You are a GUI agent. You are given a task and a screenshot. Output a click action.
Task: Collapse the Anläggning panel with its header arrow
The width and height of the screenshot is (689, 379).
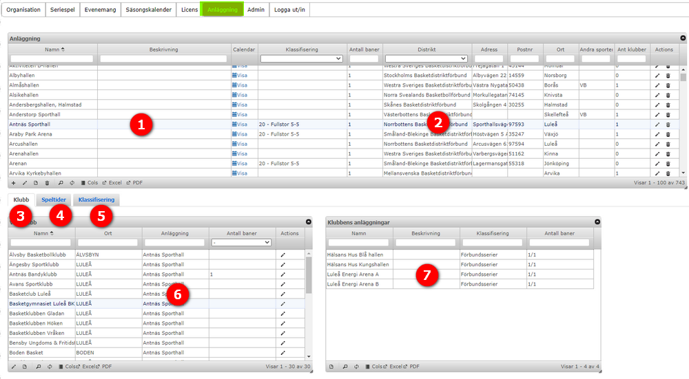(683, 38)
